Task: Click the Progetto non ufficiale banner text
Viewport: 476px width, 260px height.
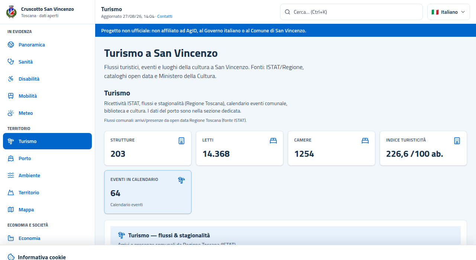Action: point(203,30)
